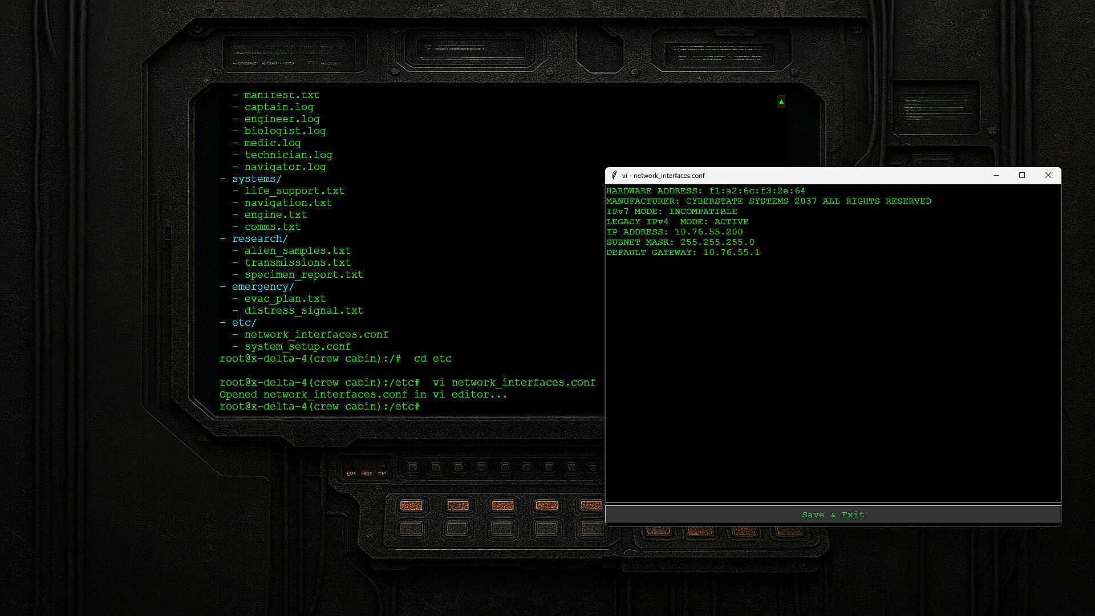This screenshot has height=616, width=1095.
Task: Select the emergency/ directory entry
Action: tap(262, 287)
